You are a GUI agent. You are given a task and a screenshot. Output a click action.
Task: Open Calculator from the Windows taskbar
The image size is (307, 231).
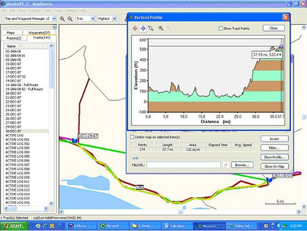pyautogui.click(x=175, y=226)
